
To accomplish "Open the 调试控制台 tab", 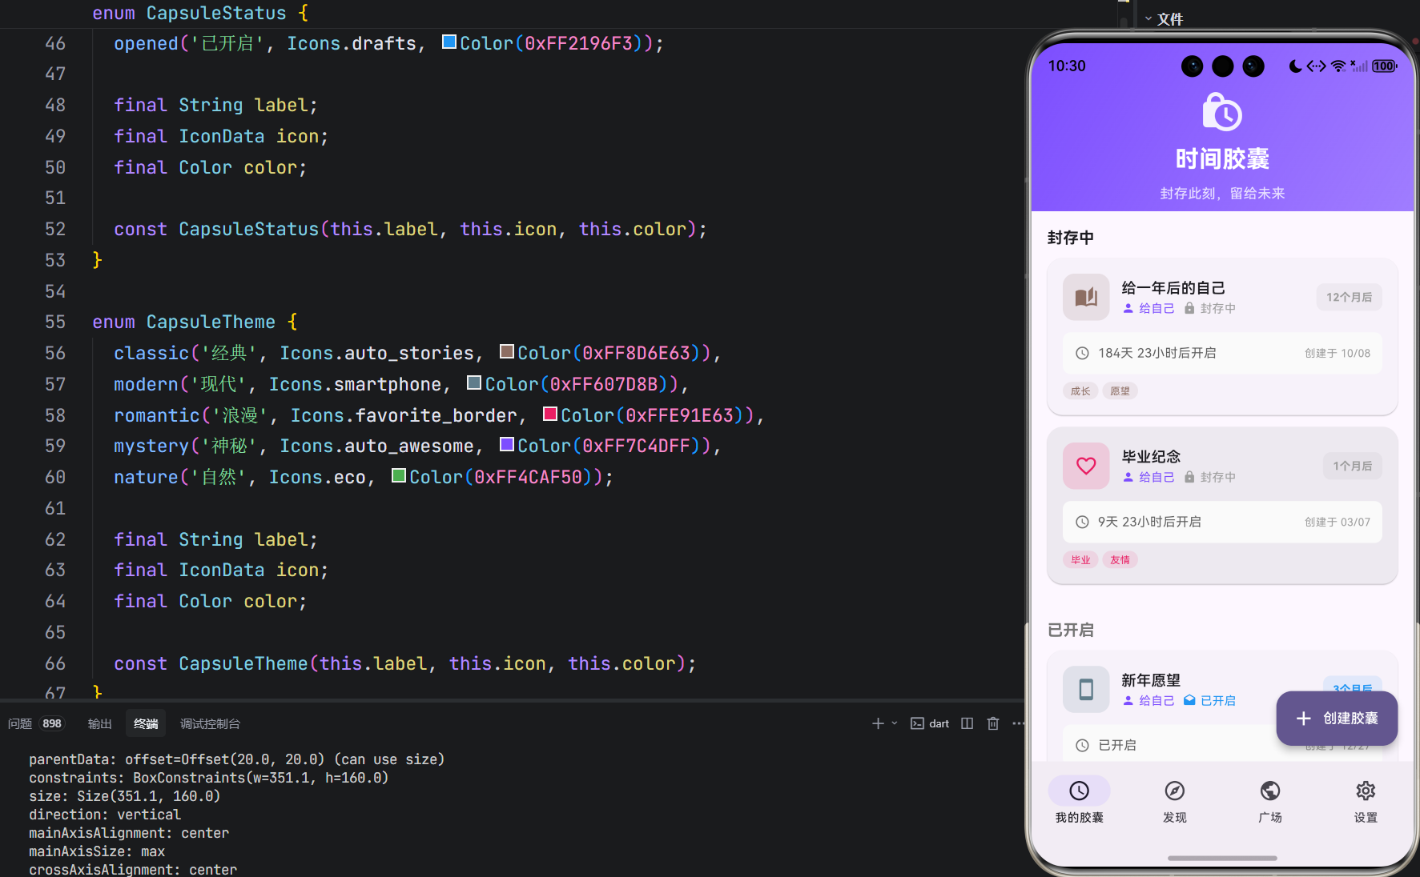I will (x=210, y=723).
